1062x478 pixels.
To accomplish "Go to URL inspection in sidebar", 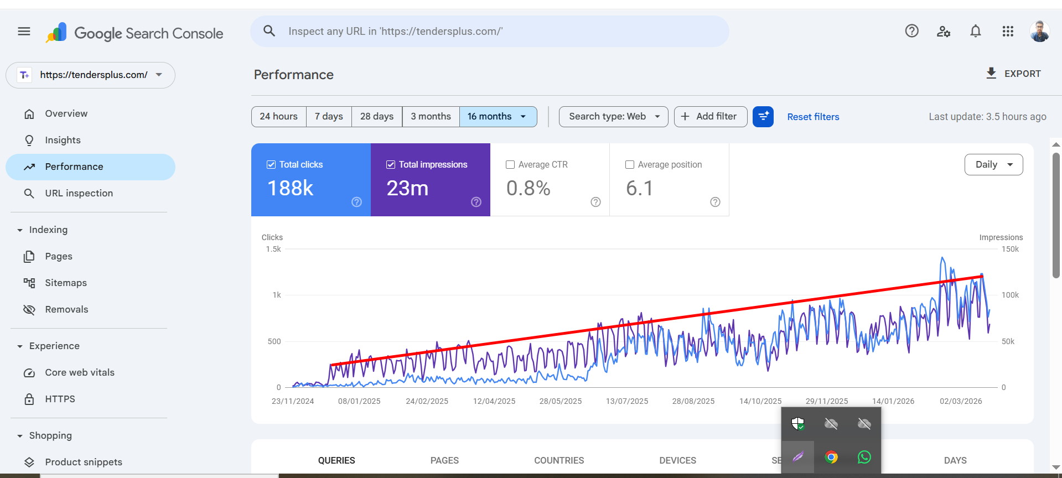I will [x=79, y=193].
